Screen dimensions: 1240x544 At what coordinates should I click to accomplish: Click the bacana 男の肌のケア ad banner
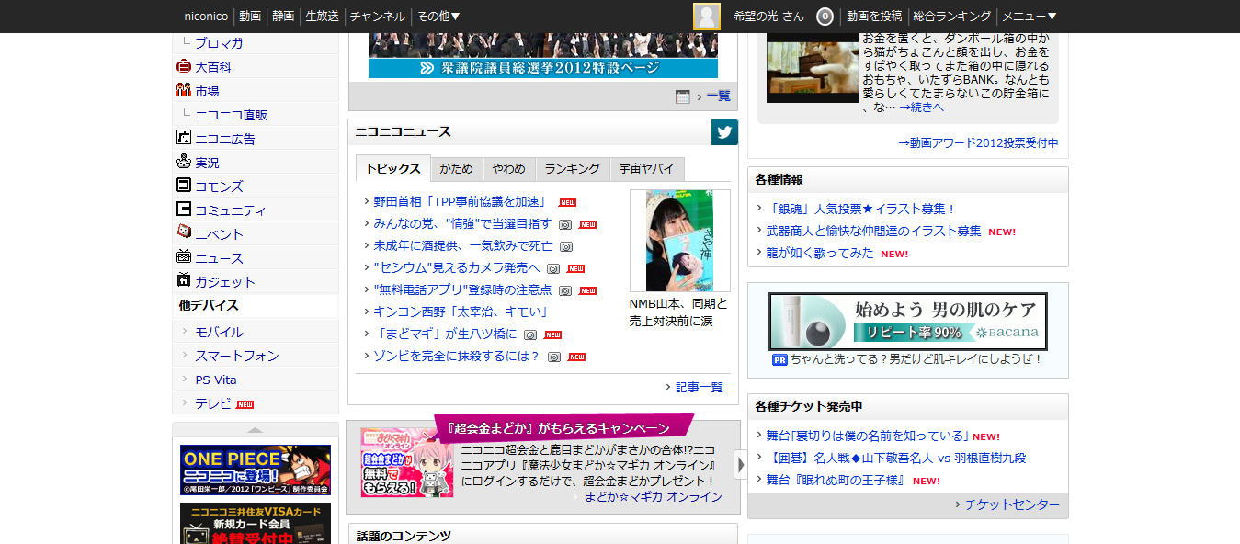[908, 322]
